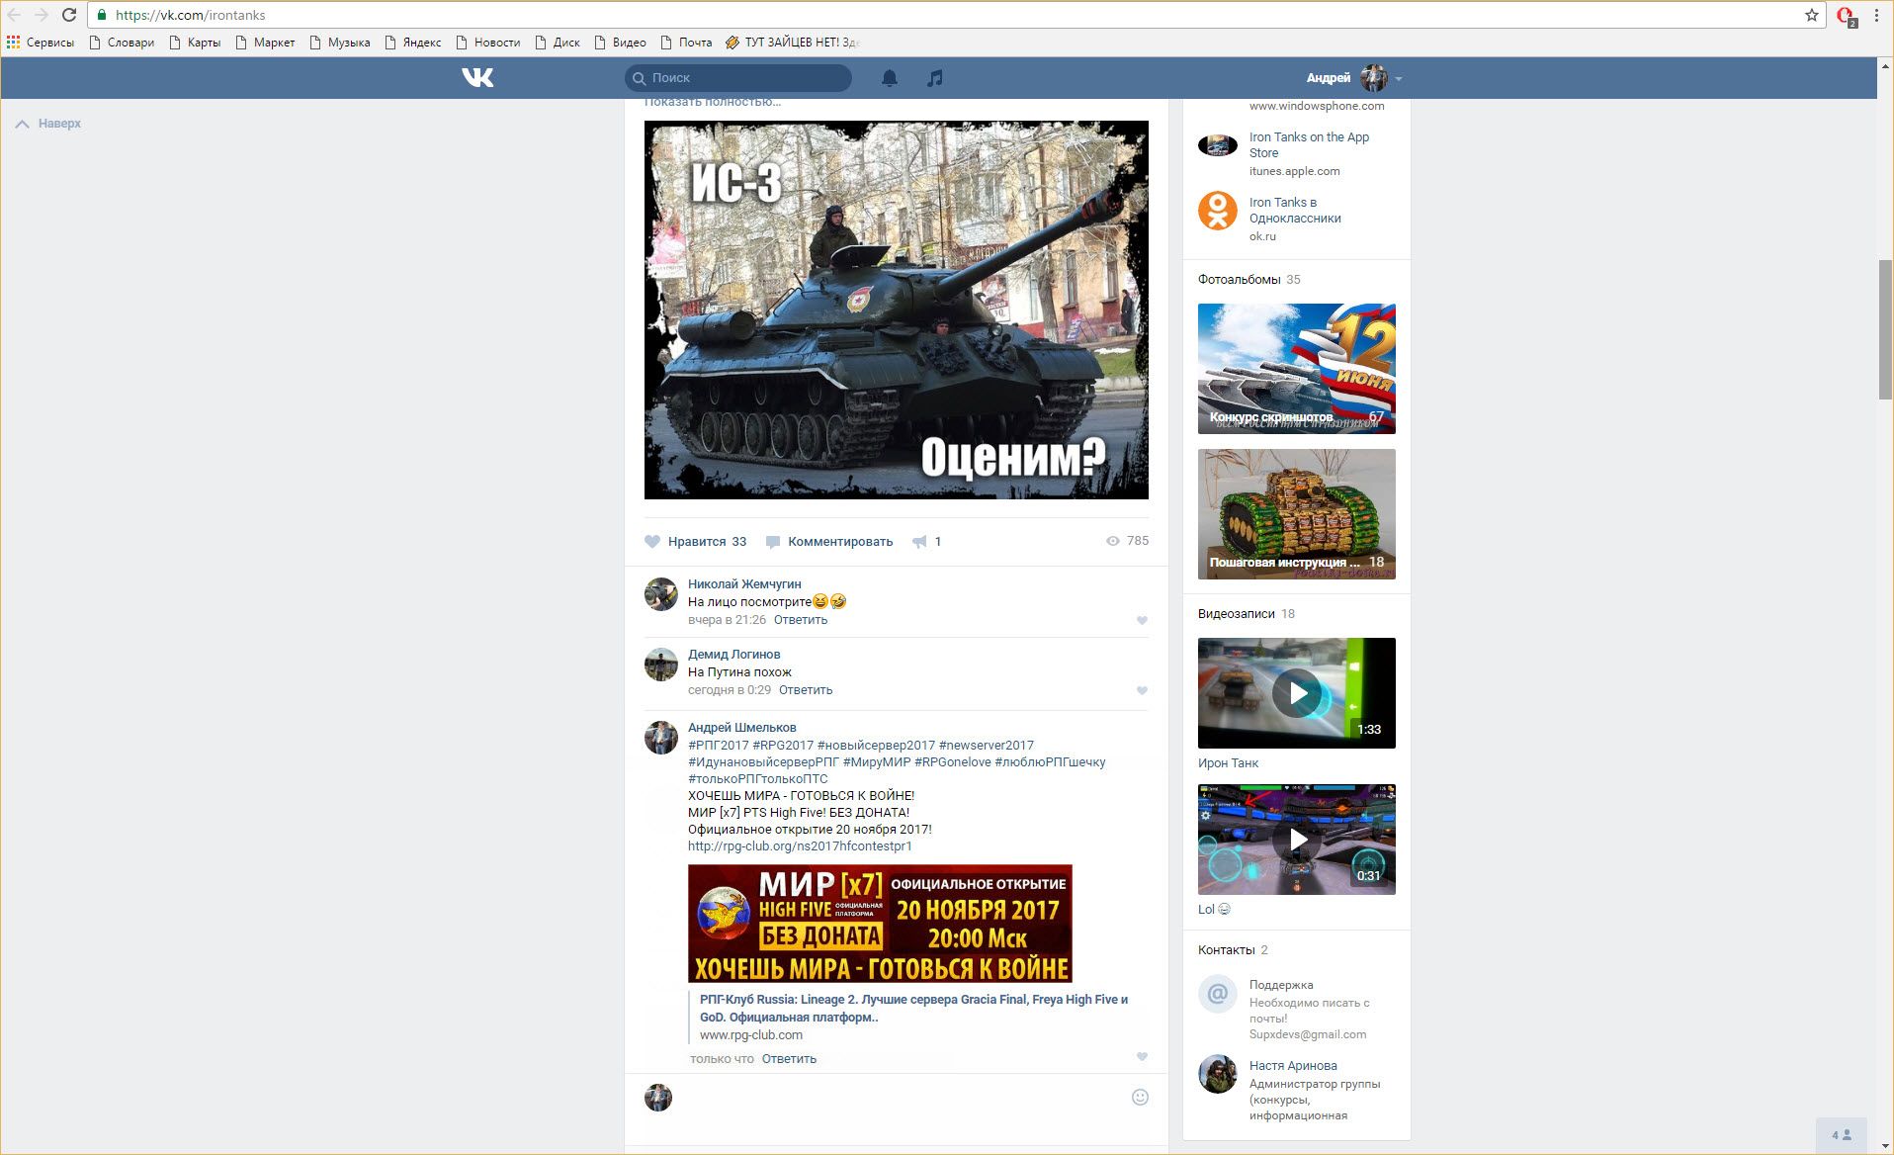Bookmark page with star icon

(1811, 15)
